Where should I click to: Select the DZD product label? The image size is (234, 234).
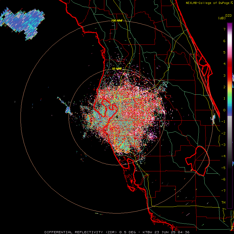(x=229, y=16)
